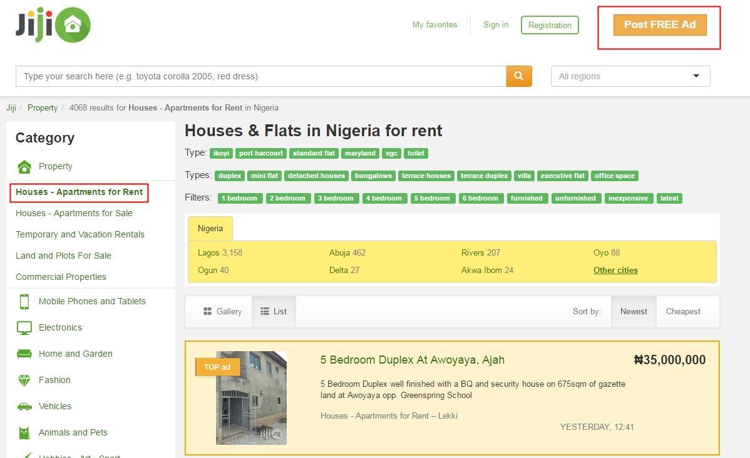This screenshot has width=750, height=458.
Task: Select Commercial Properties category
Action: [61, 277]
